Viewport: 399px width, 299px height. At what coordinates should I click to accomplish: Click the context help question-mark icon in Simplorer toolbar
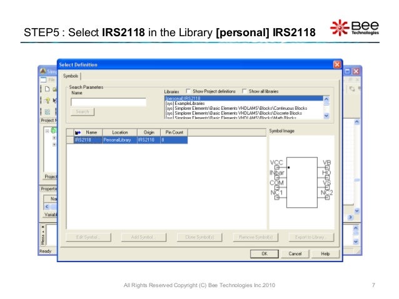click(47, 101)
